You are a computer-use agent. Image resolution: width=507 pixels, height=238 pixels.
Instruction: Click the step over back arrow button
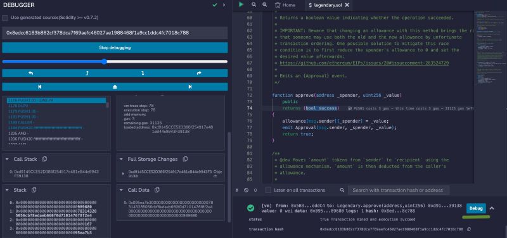(x=30, y=73)
